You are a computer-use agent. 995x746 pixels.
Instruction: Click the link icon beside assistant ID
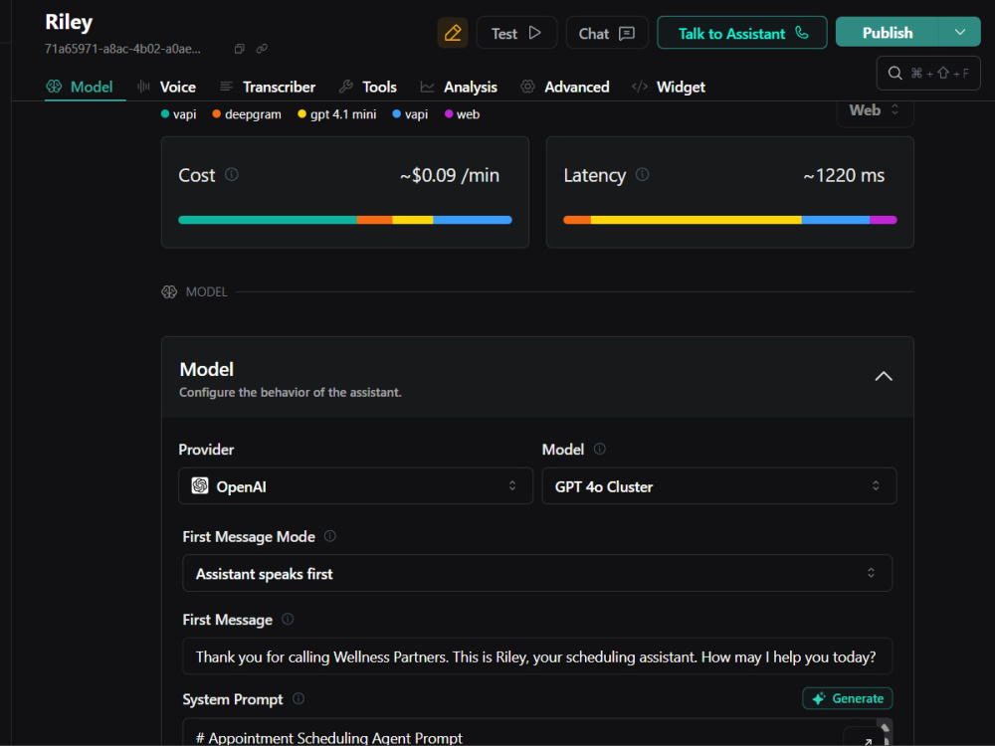point(262,49)
